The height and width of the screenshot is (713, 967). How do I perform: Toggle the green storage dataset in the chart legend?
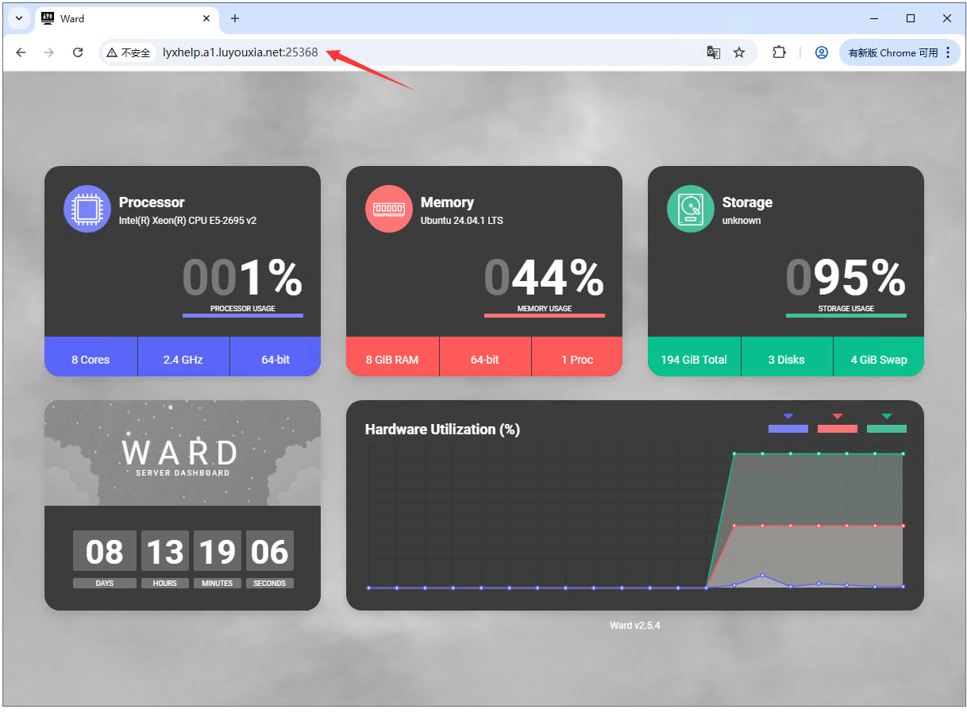click(887, 429)
